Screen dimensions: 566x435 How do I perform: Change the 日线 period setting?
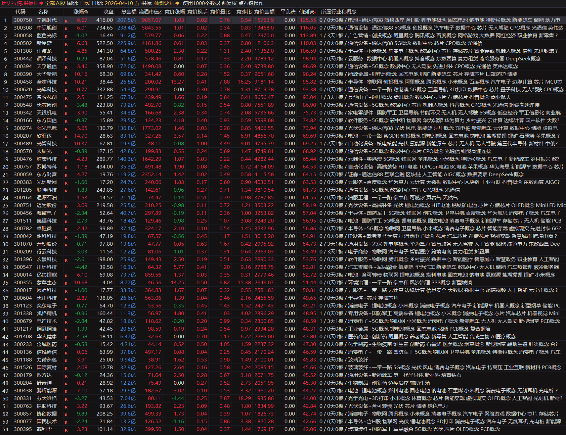point(85,3)
